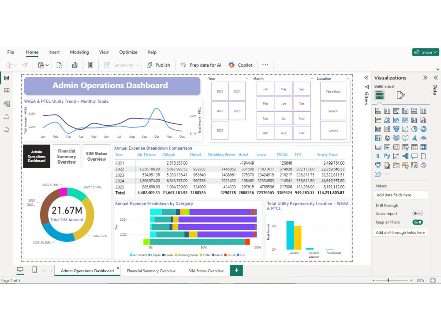Expand the ribbon with bottom-right chevron
This screenshot has width=441, height=331.
tap(437, 69)
